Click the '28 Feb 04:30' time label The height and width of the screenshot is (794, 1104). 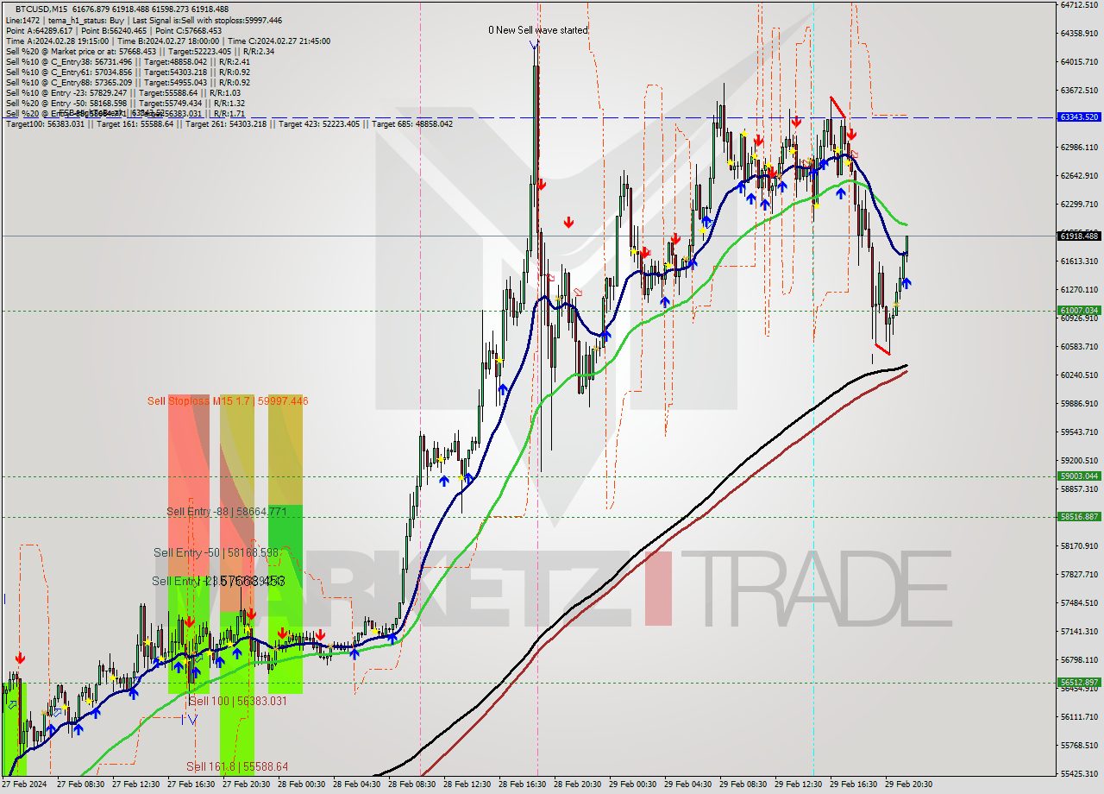(x=356, y=785)
